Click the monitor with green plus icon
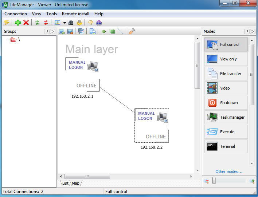The height and width of the screenshot is (197, 258). pyautogui.click(x=62, y=31)
